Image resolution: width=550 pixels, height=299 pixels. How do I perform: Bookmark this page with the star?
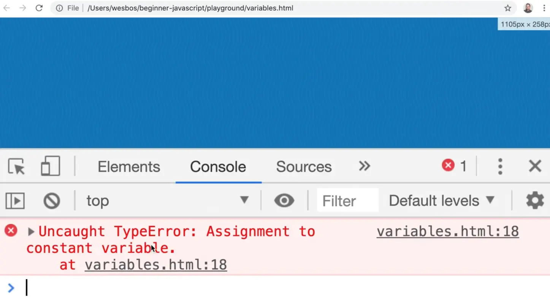coord(507,8)
